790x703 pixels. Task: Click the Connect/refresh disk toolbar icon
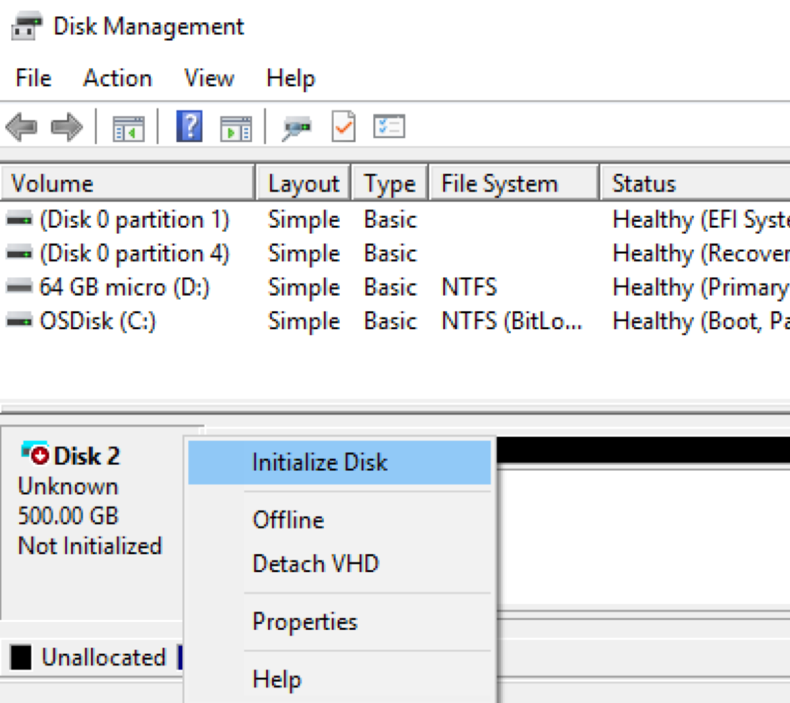click(x=297, y=128)
